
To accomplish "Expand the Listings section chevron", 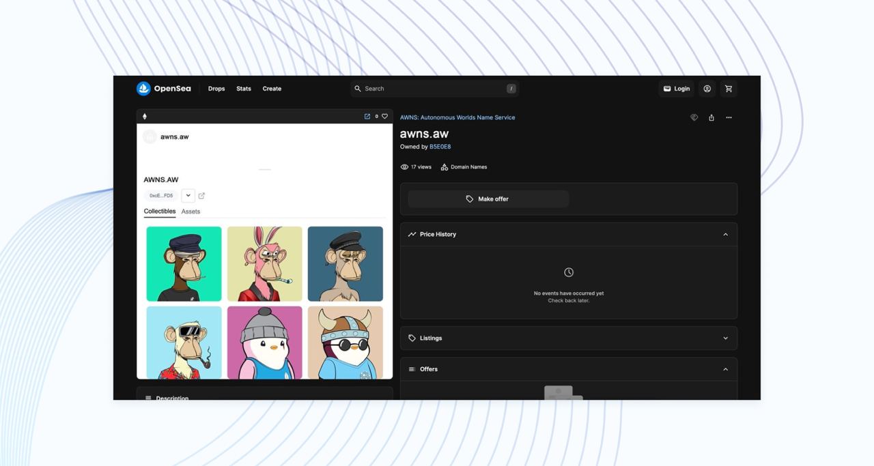I will coord(725,338).
